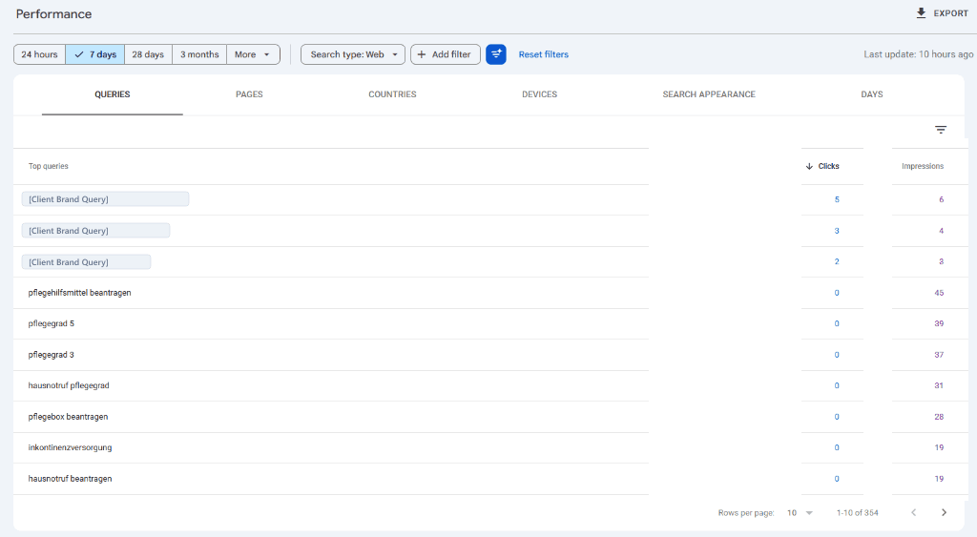Switch to the Devices tab
Image resolution: width=977 pixels, height=537 pixels.
[540, 94]
